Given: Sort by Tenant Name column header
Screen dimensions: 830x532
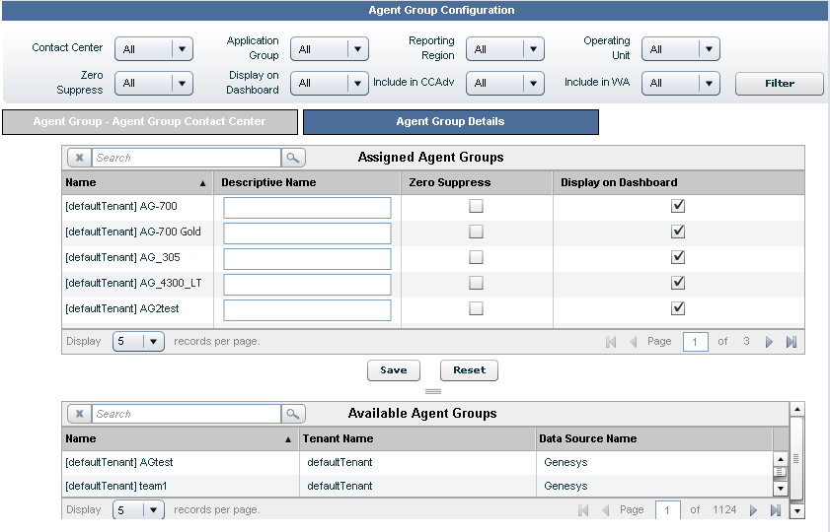Looking at the screenshot, I should coord(417,439).
